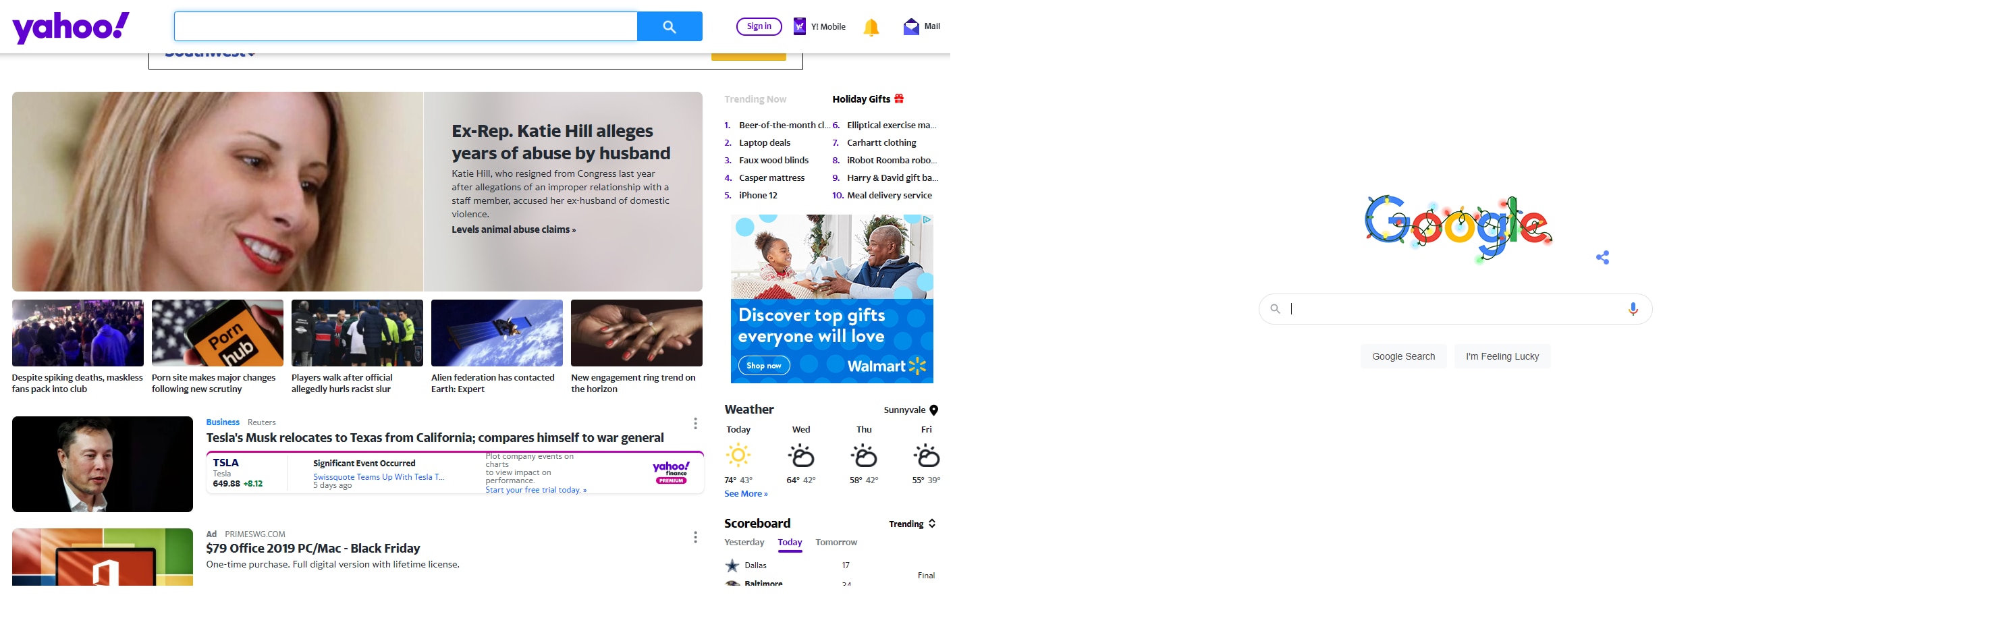Open options menu for Tesla Musk article
The width and height of the screenshot is (1991, 637).
point(696,424)
